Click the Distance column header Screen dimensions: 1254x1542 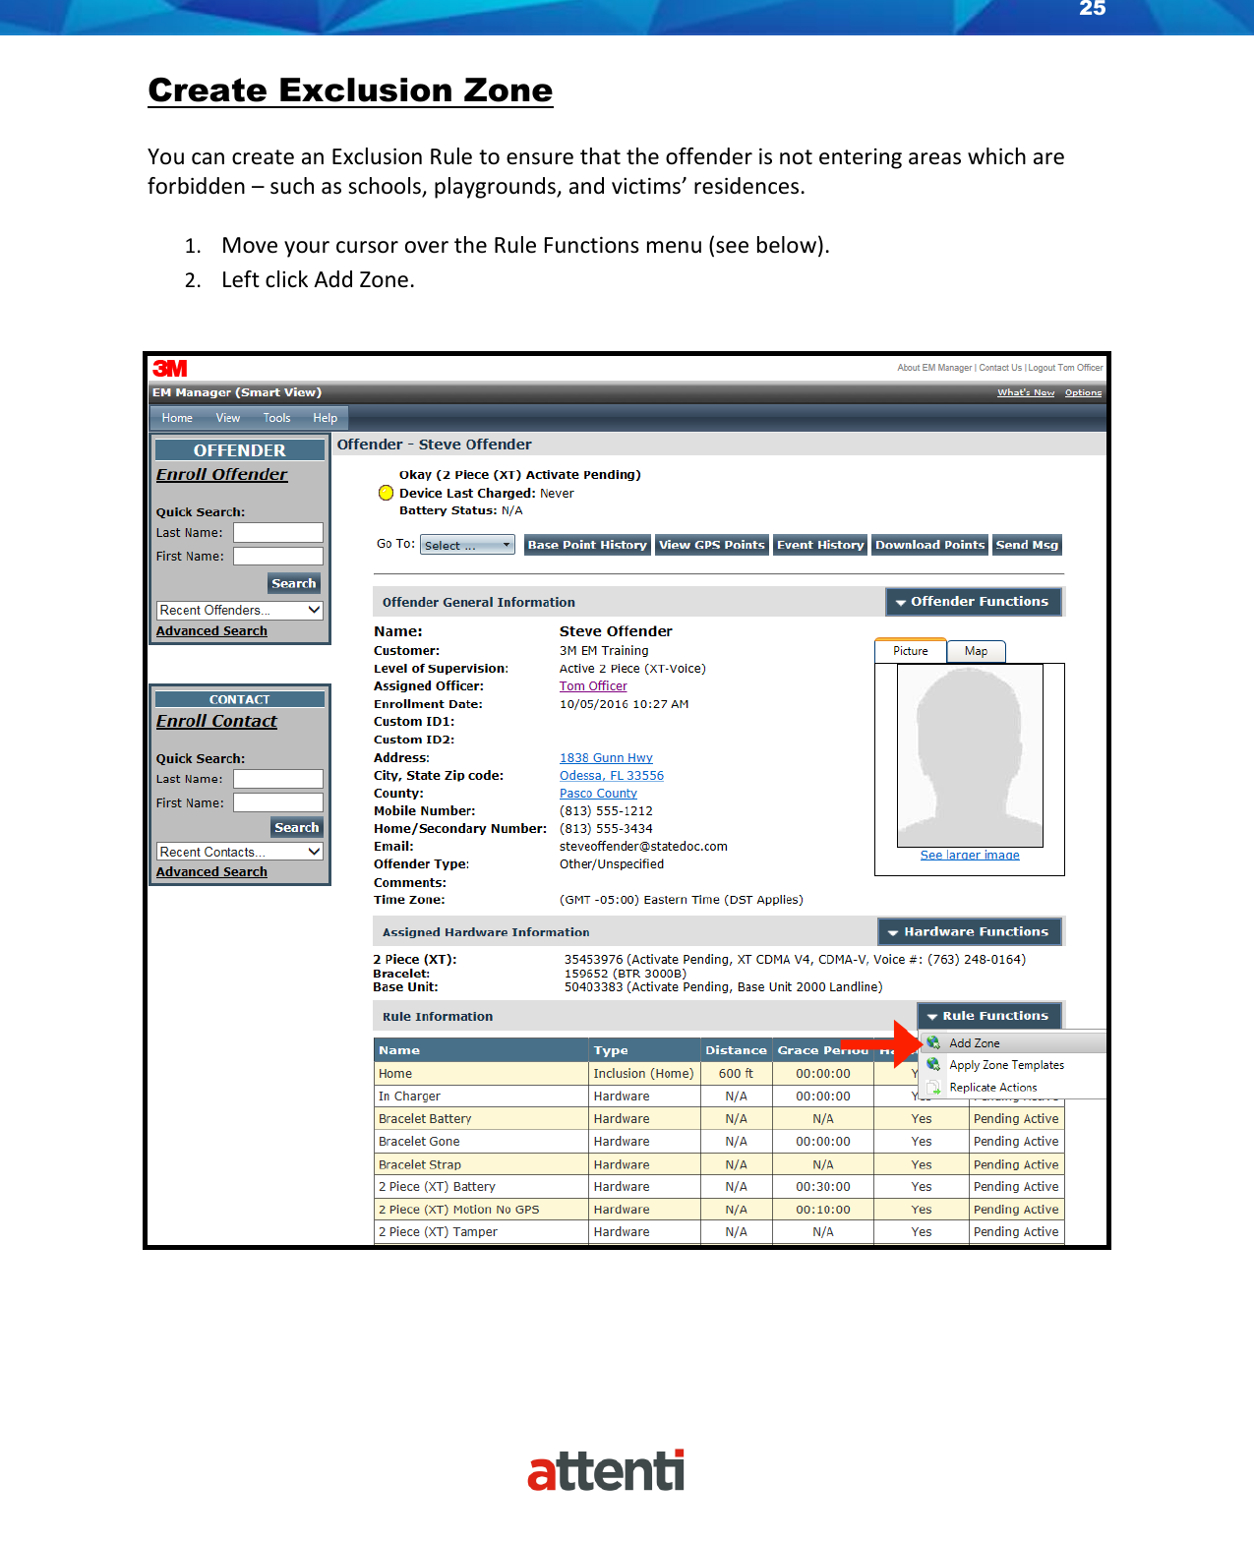pos(736,1050)
